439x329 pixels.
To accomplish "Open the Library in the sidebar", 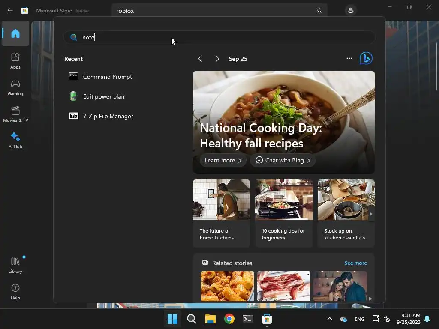I will point(15,265).
